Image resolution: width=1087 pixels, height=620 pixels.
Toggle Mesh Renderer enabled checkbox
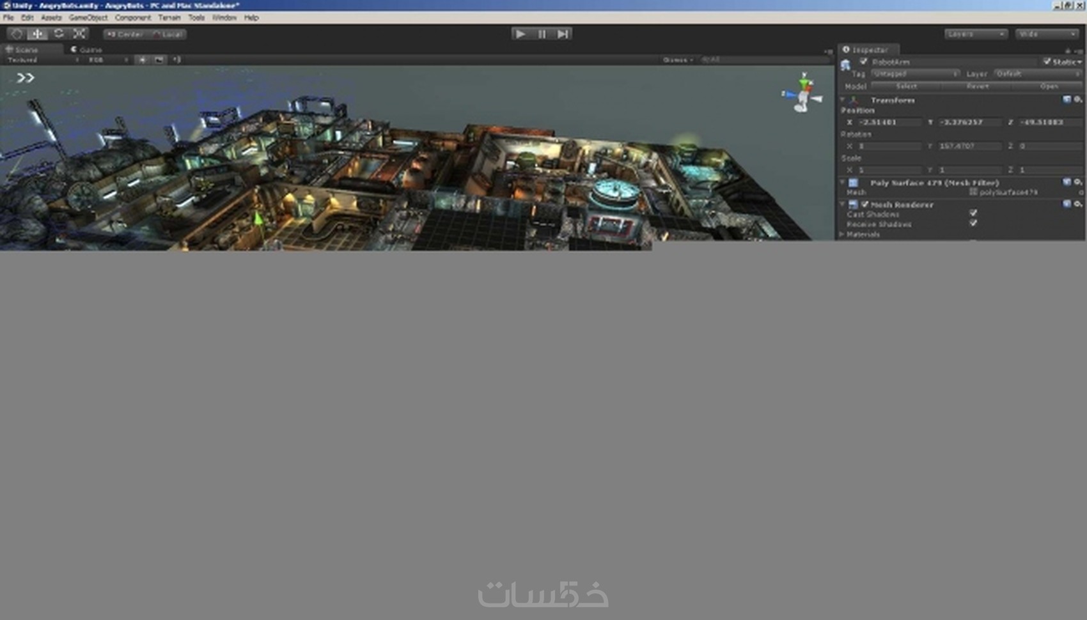coord(865,205)
